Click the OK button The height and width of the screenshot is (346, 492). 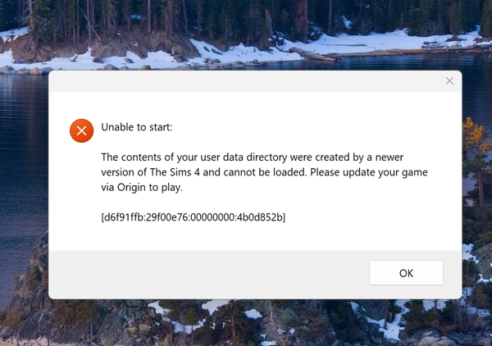pyautogui.click(x=406, y=272)
